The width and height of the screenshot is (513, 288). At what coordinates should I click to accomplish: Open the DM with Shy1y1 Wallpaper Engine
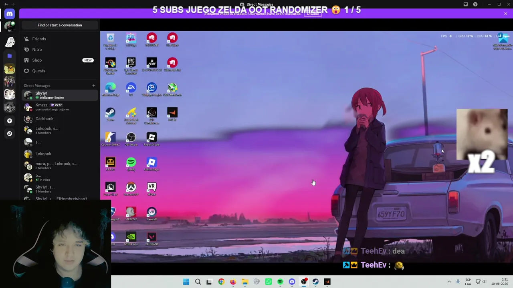click(x=60, y=95)
